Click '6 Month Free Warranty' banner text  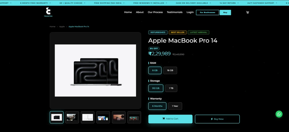pos(34,3)
